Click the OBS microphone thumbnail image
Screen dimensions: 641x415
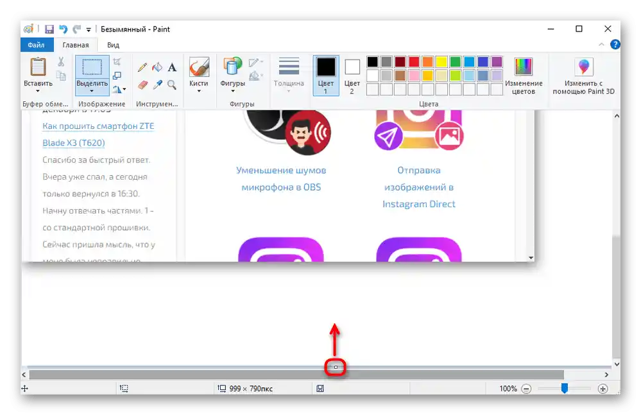pos(287,132)
